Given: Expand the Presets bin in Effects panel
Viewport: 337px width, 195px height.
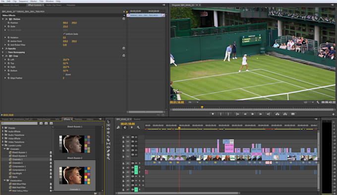Looking at the screenshot, I should tap(3, 128).
